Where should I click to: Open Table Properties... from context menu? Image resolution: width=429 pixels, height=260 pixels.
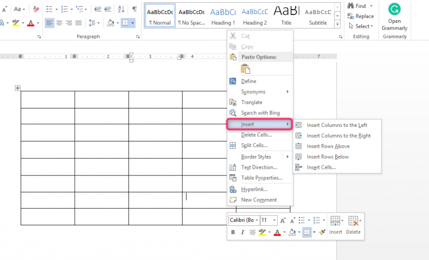click(x=260, y=178)
